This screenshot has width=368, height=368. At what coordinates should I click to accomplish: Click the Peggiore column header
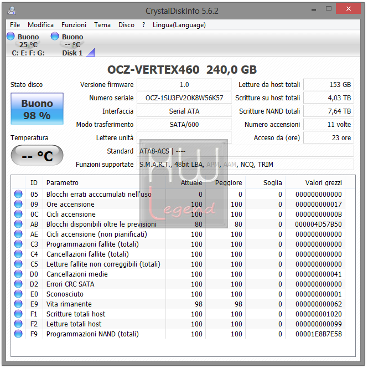[226, 182]
